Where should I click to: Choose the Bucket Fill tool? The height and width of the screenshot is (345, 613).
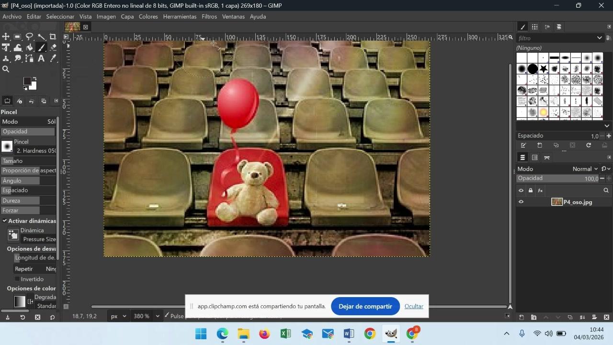tap(29, 47)
